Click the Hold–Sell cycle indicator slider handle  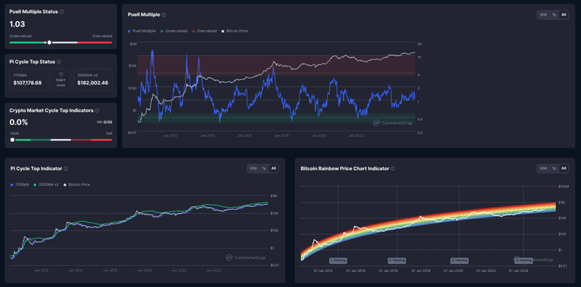[13, 140]
